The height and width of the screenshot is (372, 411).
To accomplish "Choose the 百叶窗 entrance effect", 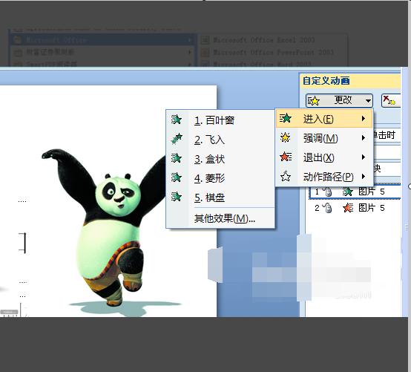I will pos(220,120).
